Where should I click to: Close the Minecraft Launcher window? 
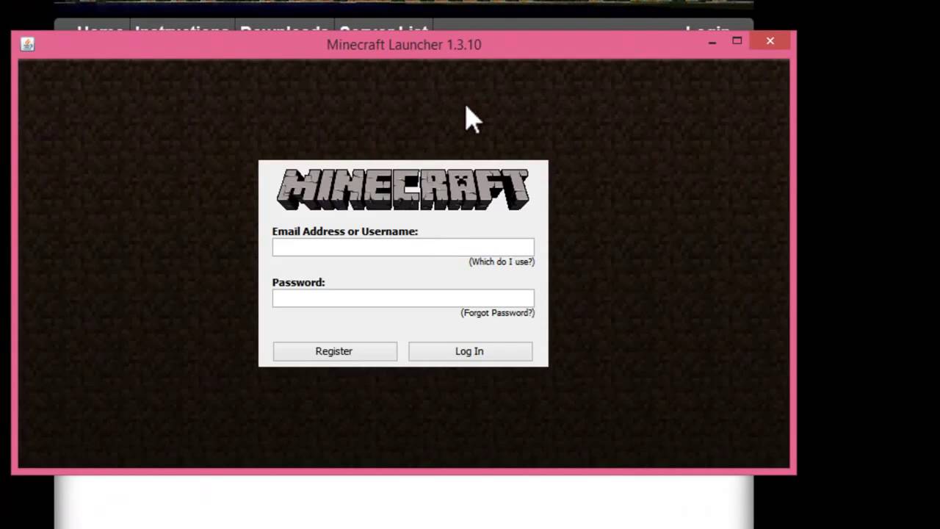tap(770, 41)
